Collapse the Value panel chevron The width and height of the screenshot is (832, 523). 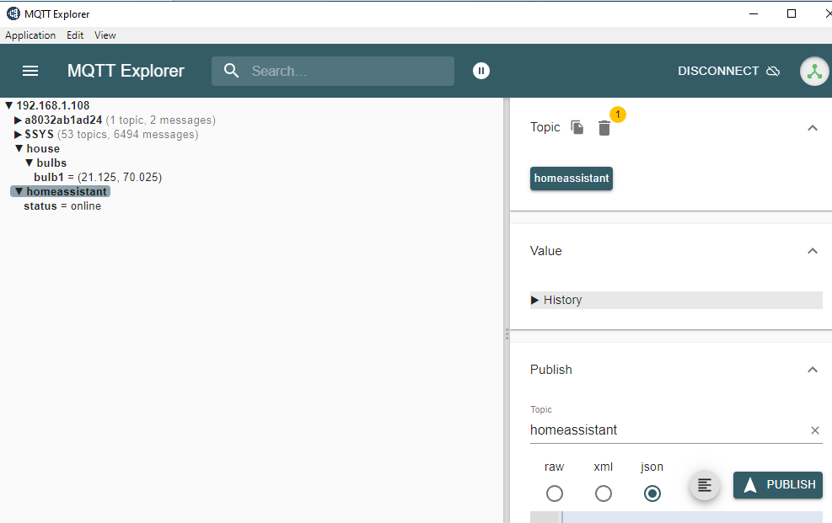(x=813, y=251)
